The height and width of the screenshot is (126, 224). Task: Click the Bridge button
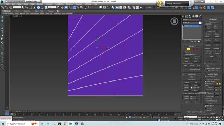(186, 91)
